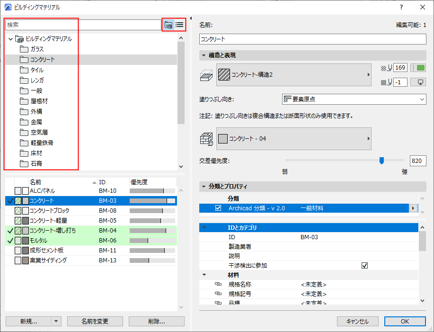
Task: Select the ALCパネル material row
Action: click(x=91, y=191)
